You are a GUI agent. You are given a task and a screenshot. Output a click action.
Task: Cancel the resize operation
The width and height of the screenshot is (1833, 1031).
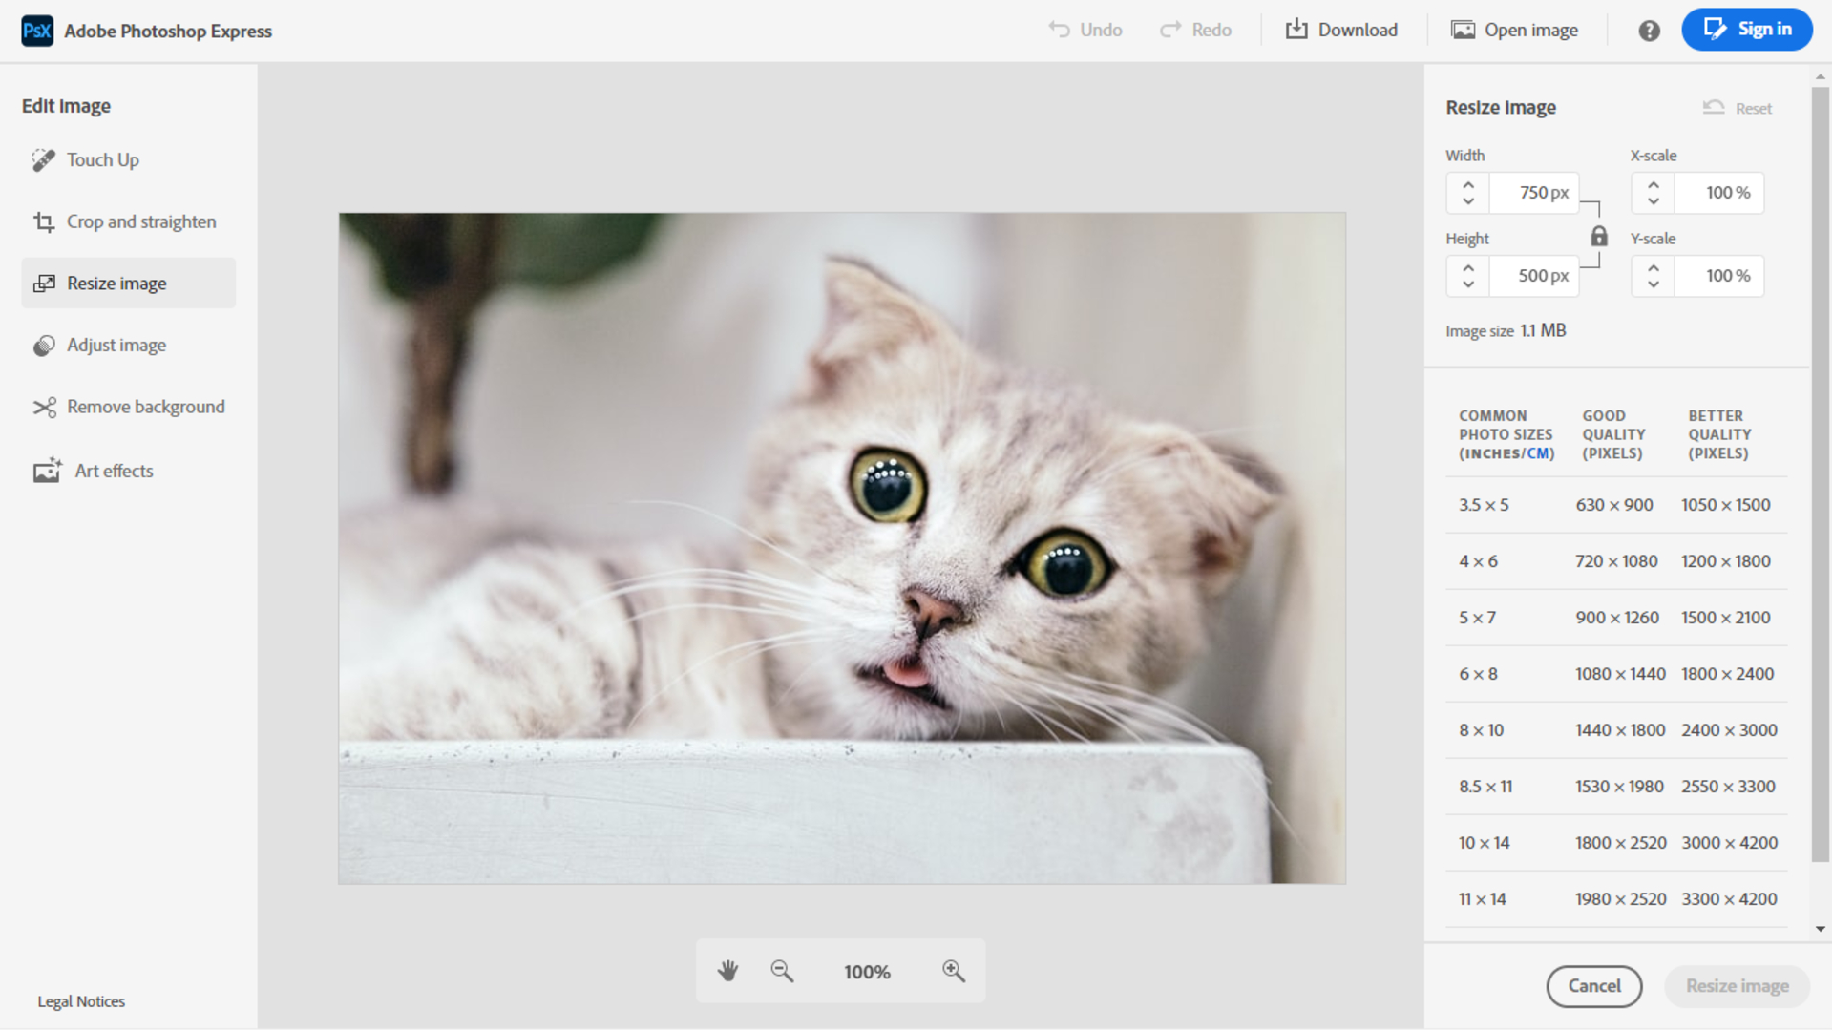[1593, 986]
